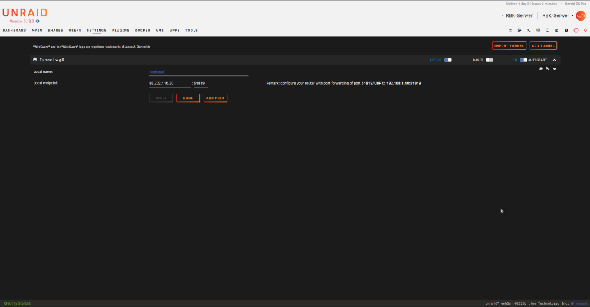
Task: Open the TOOLS tab
Action: tap(192, 31)
